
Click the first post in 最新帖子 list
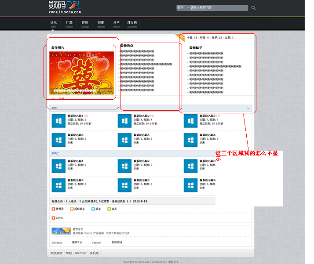206,54
